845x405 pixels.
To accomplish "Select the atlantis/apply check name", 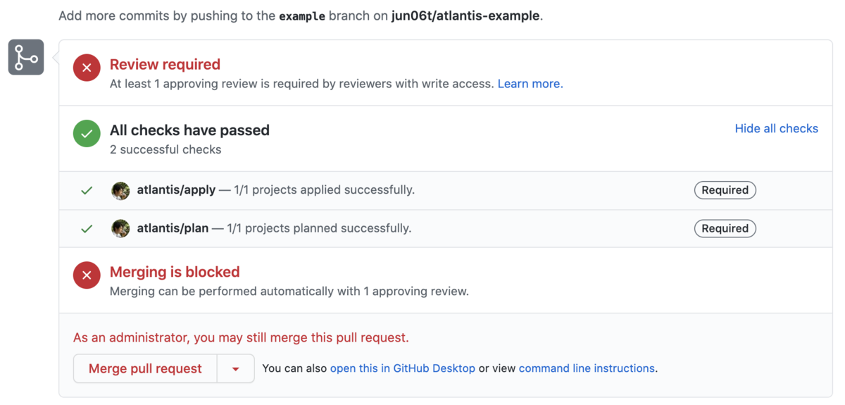I will [176, 190].
